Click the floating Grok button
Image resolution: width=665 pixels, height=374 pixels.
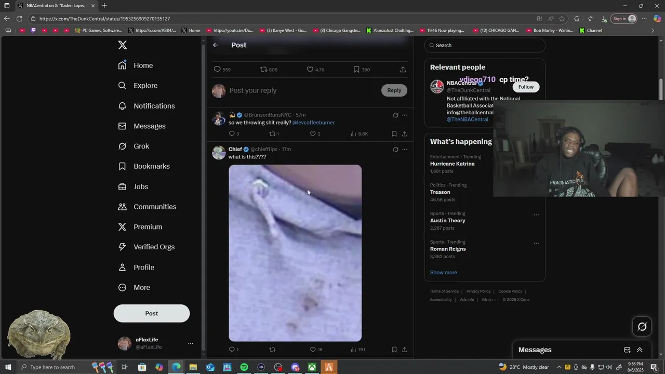tap(642, 327)
